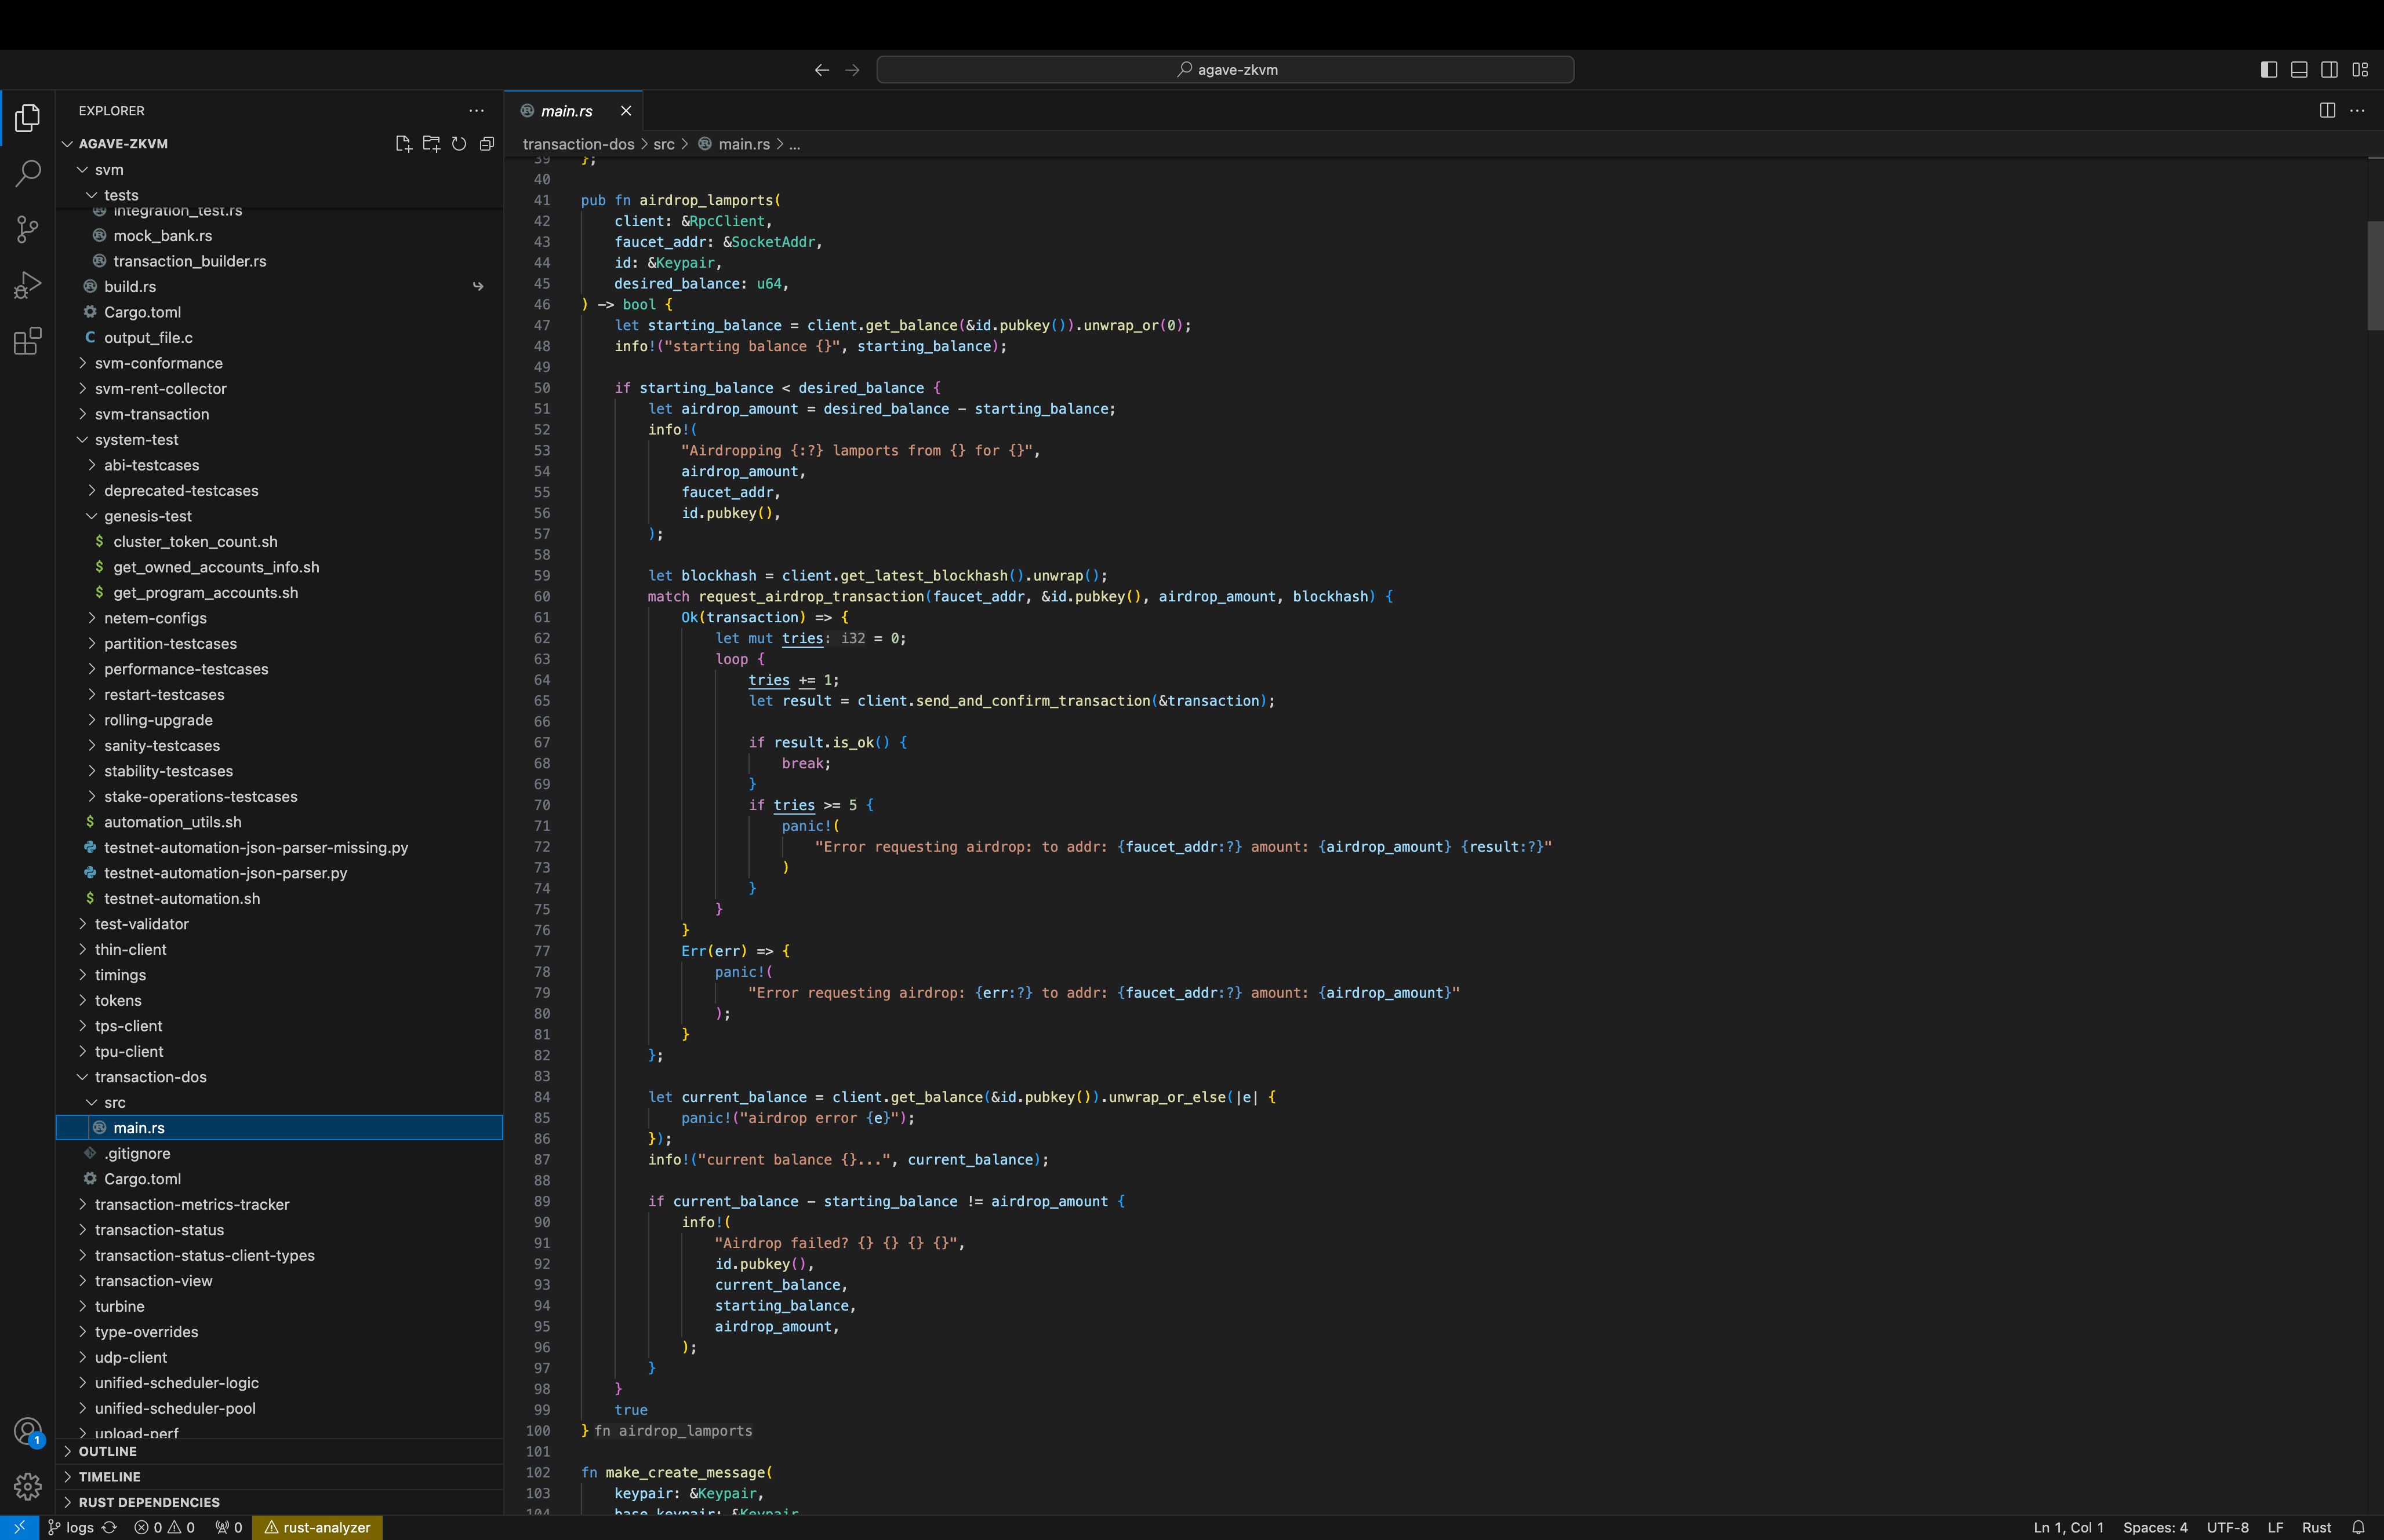Synchronize changes icon in status bar
The width and height of the screenshot is (2384, 1540).
pos(110,1527)
